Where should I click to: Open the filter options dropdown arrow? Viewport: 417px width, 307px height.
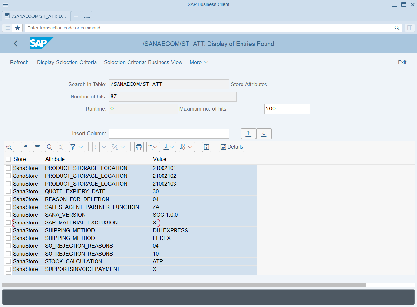click(x=81, y=147)
